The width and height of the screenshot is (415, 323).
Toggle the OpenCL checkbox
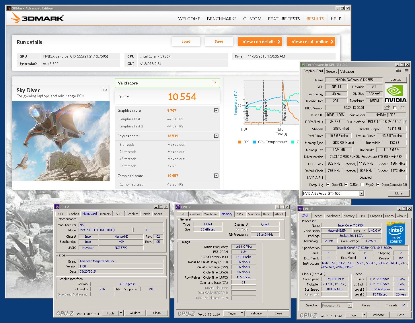(328, 185)
